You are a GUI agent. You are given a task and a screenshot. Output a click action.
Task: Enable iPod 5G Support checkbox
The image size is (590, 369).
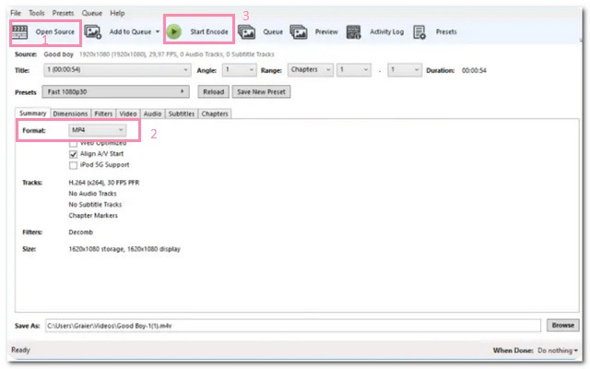pos(74,165)
